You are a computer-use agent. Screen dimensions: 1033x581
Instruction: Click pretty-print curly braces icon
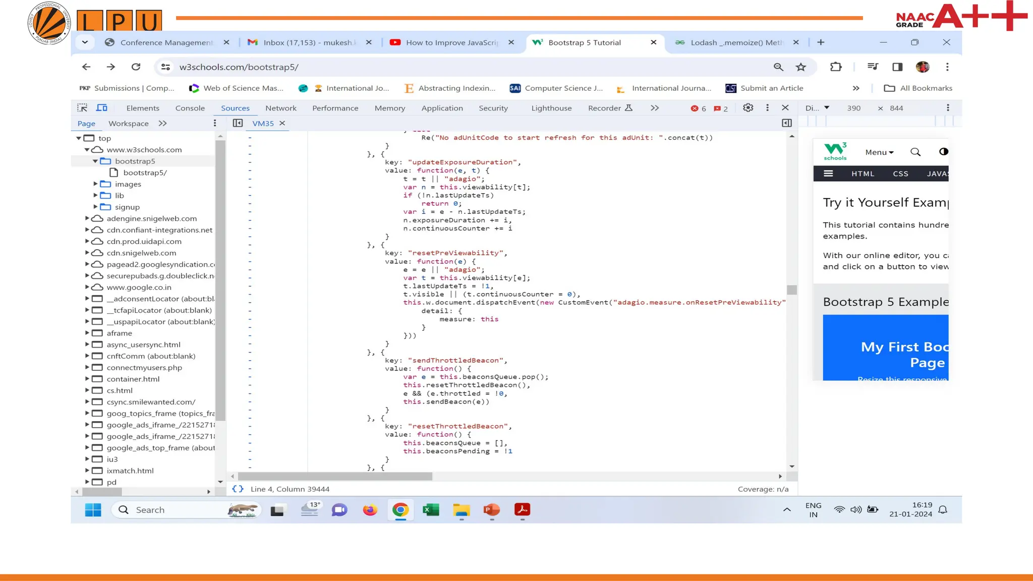[x=238, y=489]
